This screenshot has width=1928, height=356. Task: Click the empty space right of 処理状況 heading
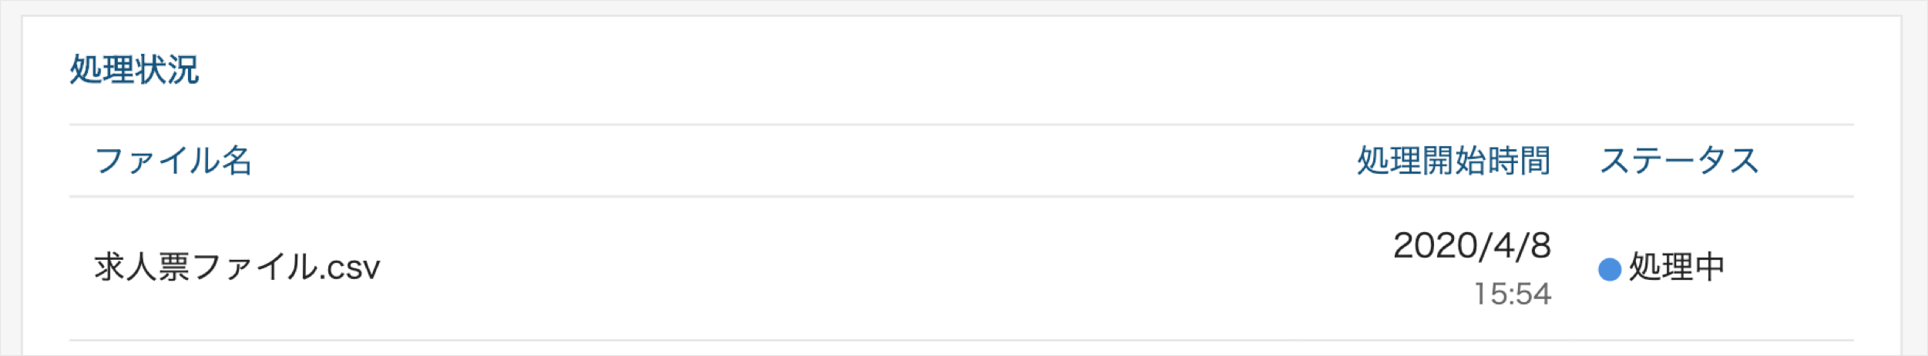1002,69
